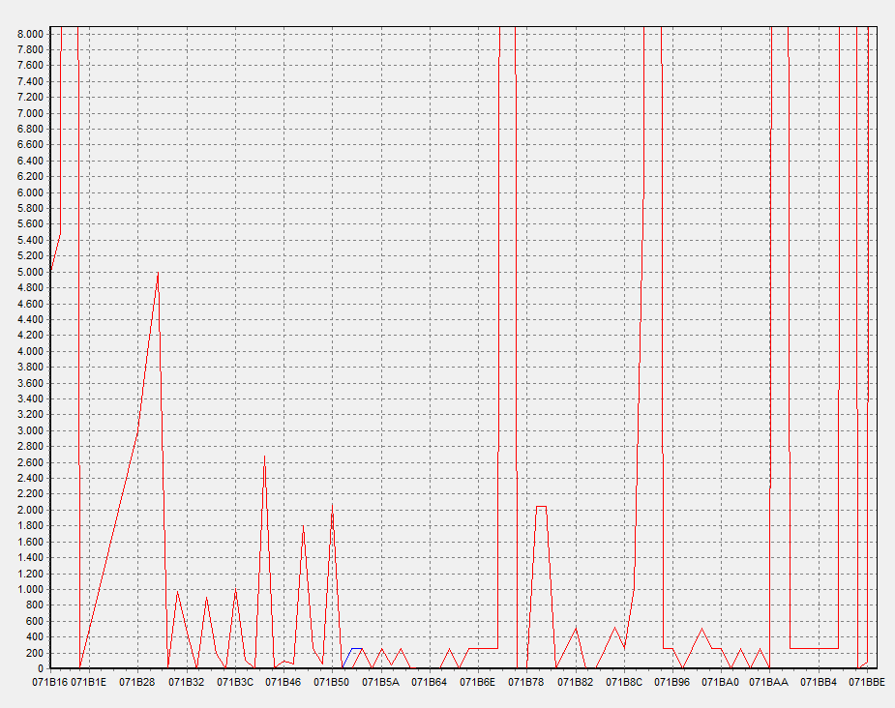Select the 071B28 x-axis address label

coord(137,682)
